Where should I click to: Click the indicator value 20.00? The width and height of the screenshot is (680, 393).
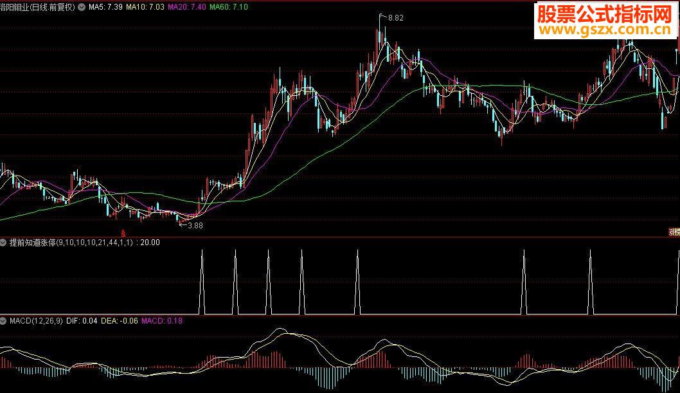[x=150, y=242]
